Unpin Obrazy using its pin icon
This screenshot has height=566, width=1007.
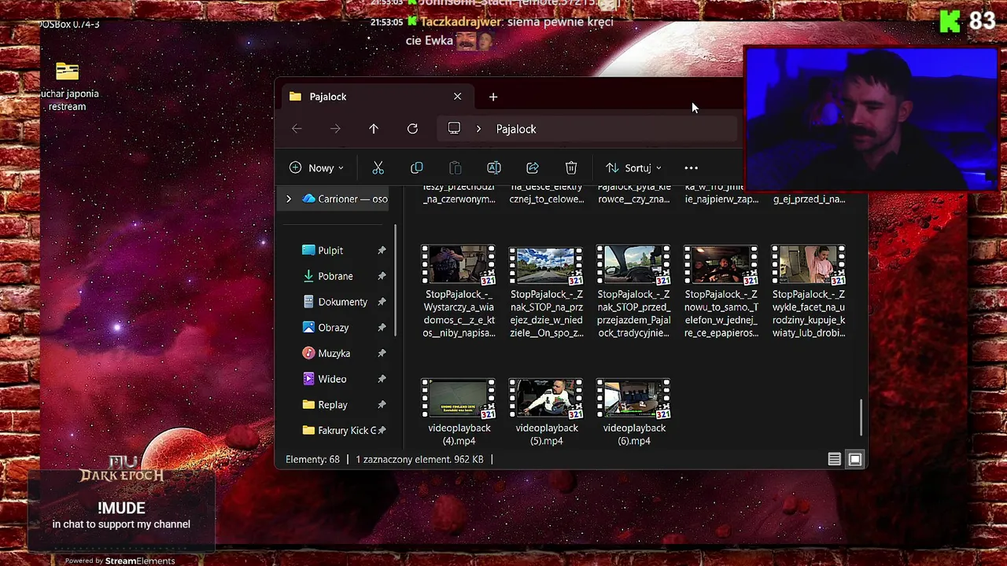click(382, 327)
